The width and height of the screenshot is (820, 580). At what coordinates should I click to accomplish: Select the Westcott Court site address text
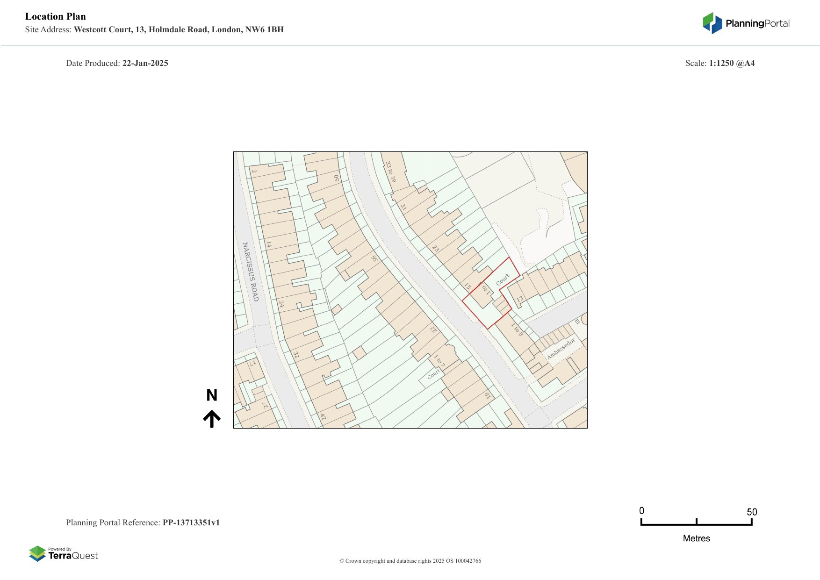(x=179, y=29)
